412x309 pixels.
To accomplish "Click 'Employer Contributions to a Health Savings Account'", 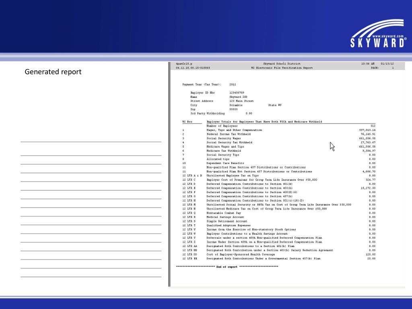I will 247,234.
